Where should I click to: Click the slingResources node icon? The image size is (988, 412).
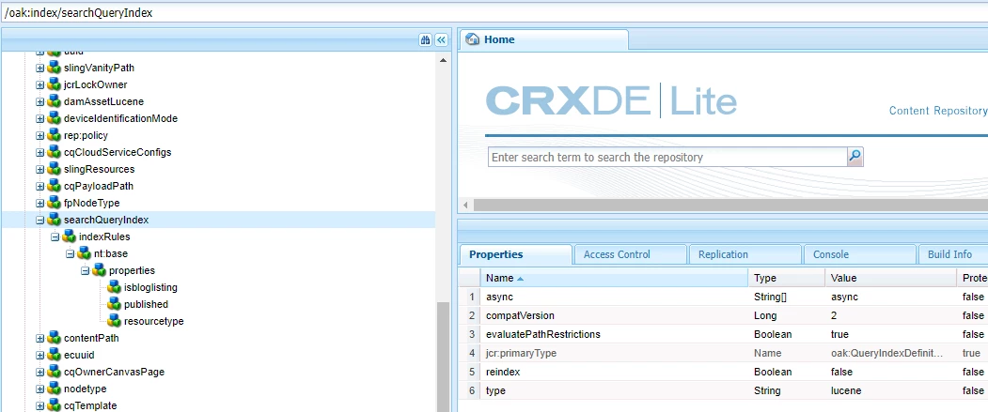point(54,169)
